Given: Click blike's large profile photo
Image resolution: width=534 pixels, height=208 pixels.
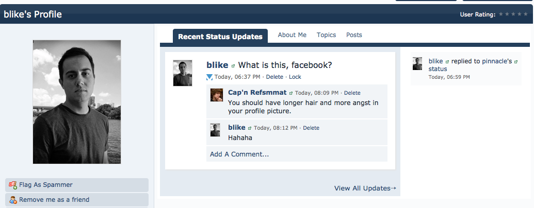Looking at the screenshot, I should [x=77, y=102].
